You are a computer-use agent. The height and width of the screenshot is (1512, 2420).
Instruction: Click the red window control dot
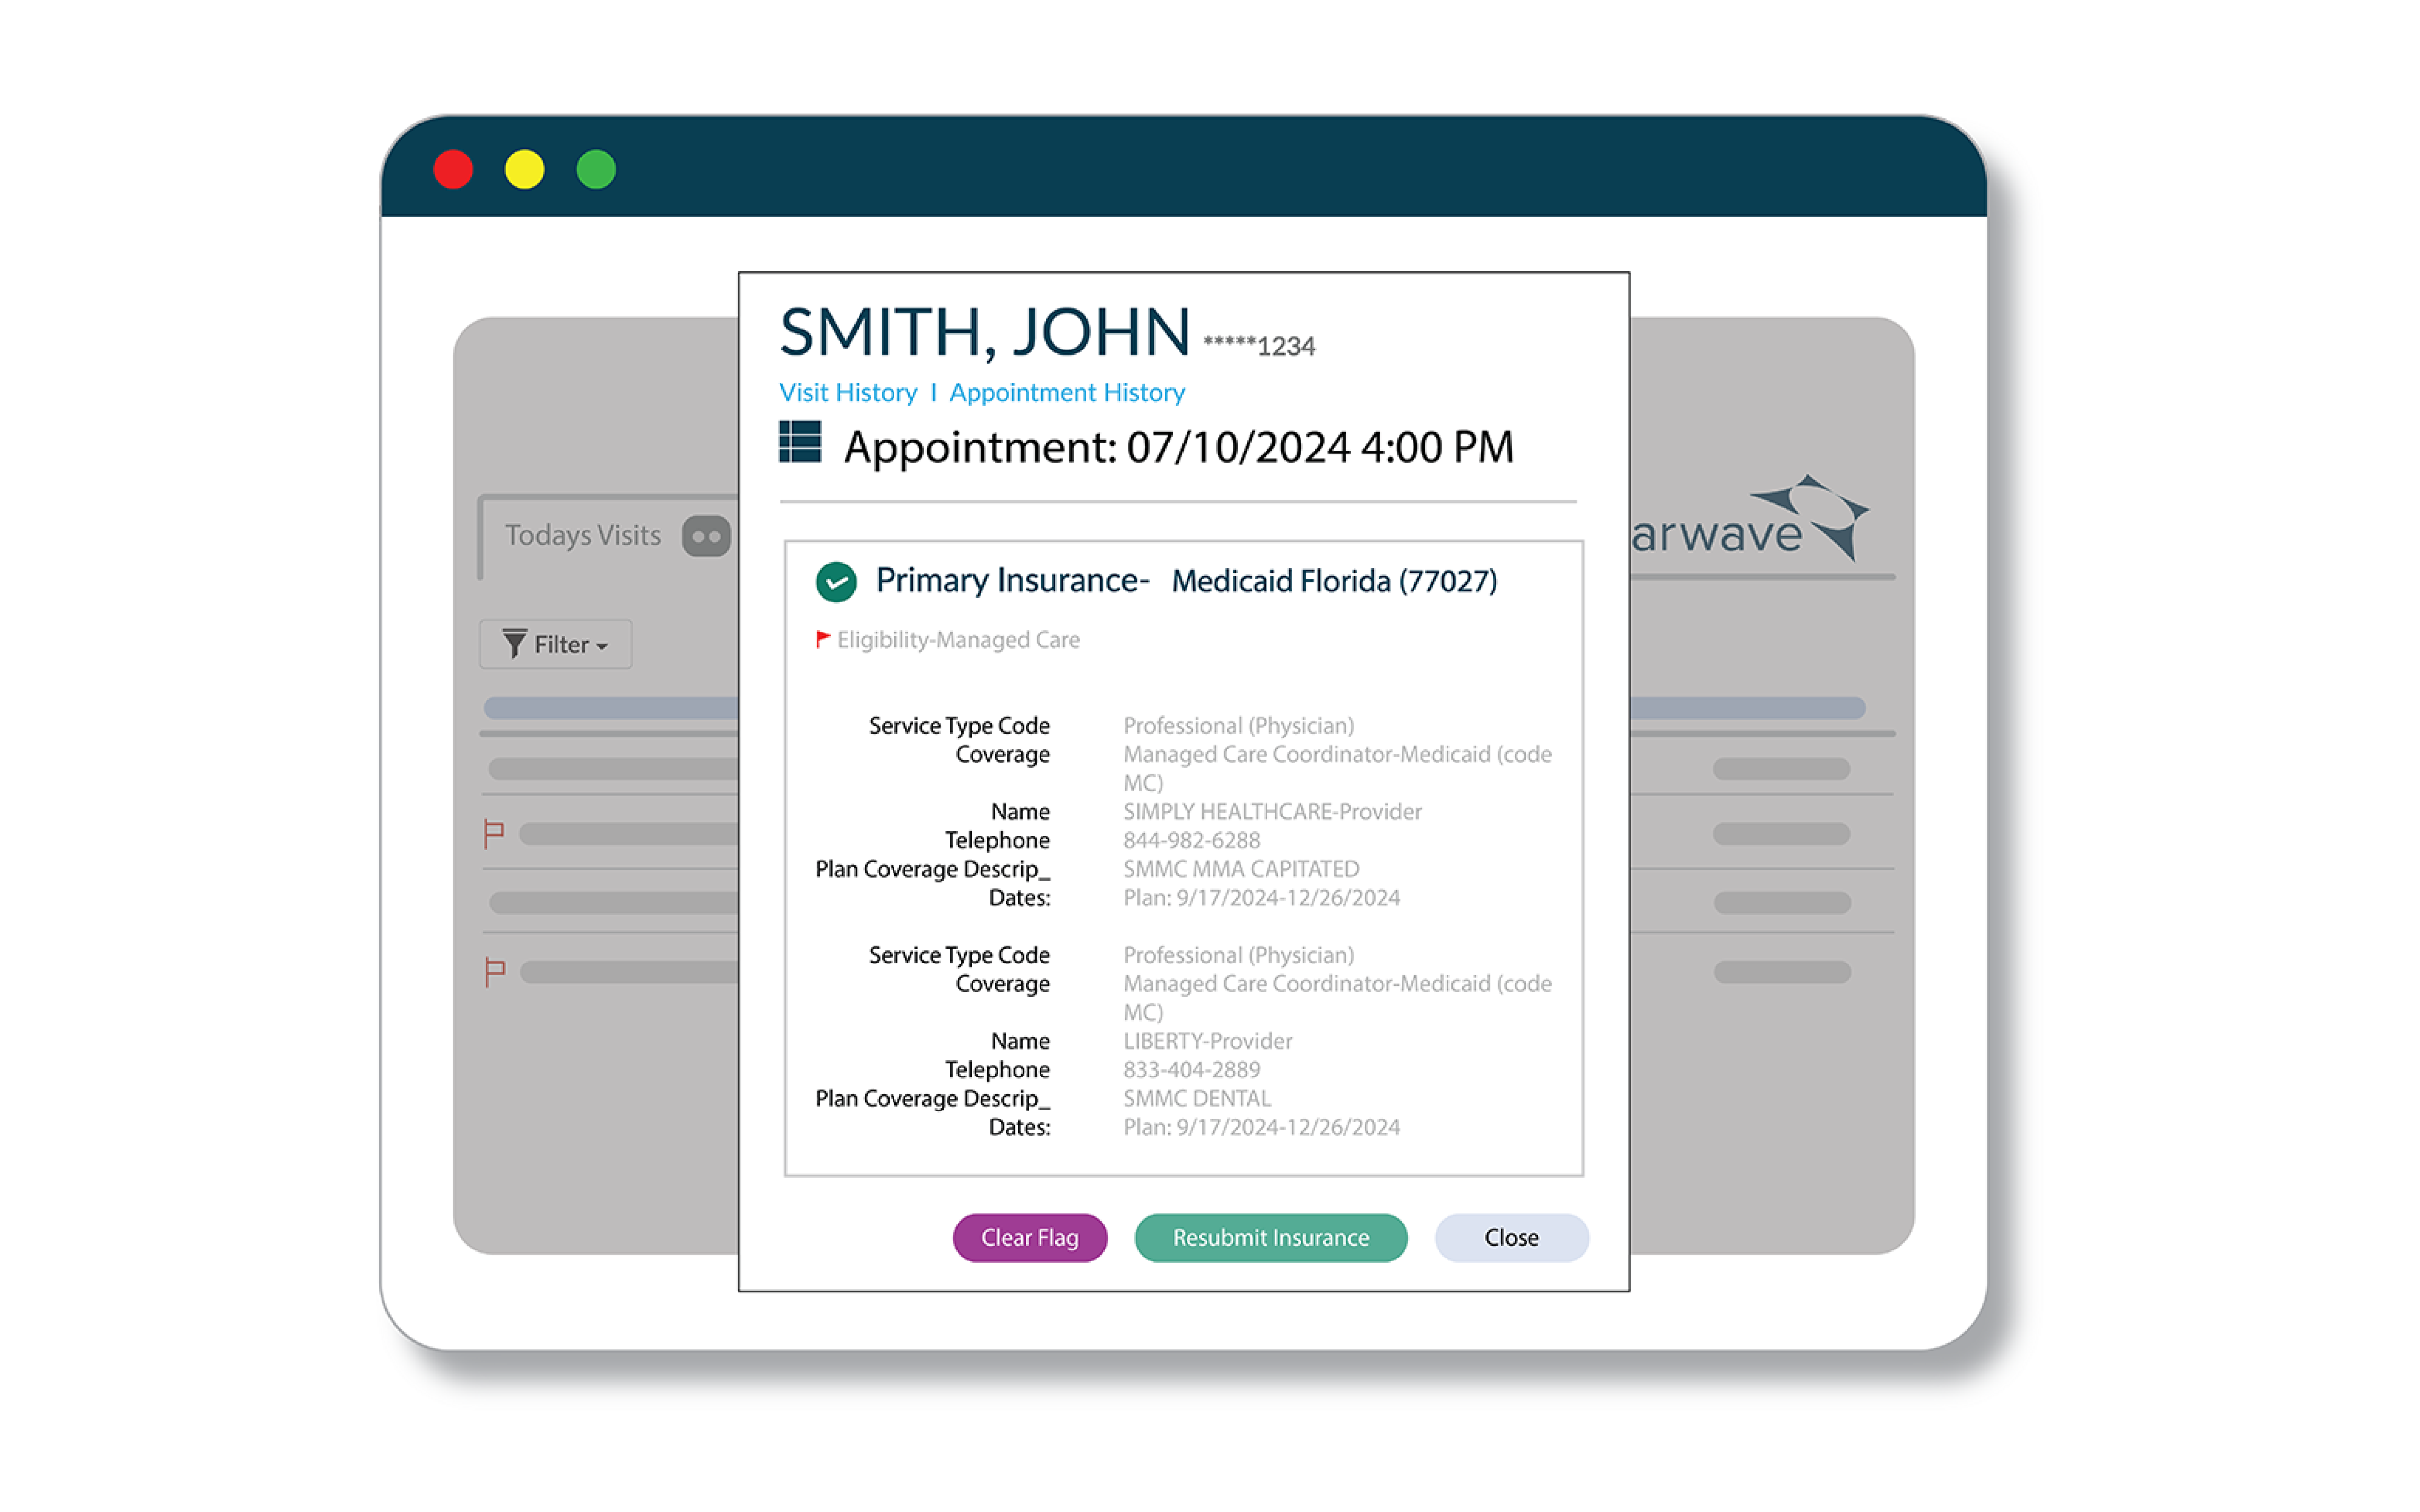453,170
